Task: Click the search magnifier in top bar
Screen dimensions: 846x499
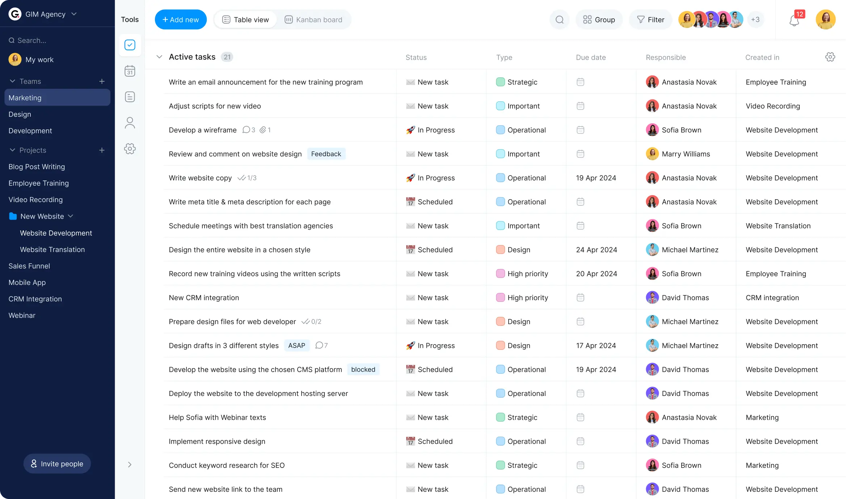Action: tap(559, 20)
